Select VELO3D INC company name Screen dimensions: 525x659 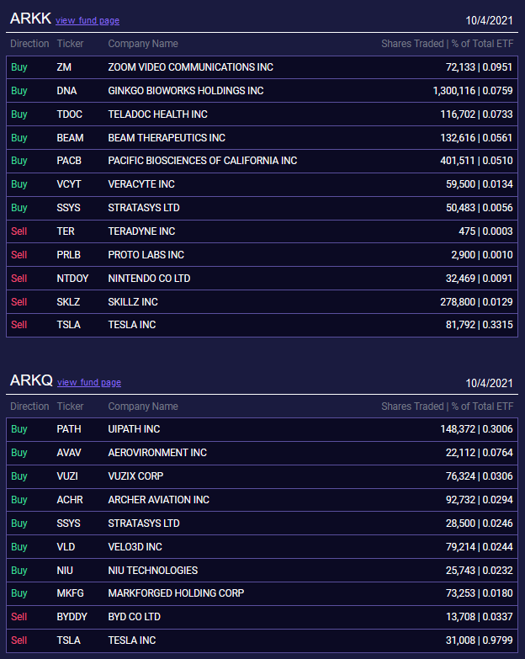click(135, 546)
